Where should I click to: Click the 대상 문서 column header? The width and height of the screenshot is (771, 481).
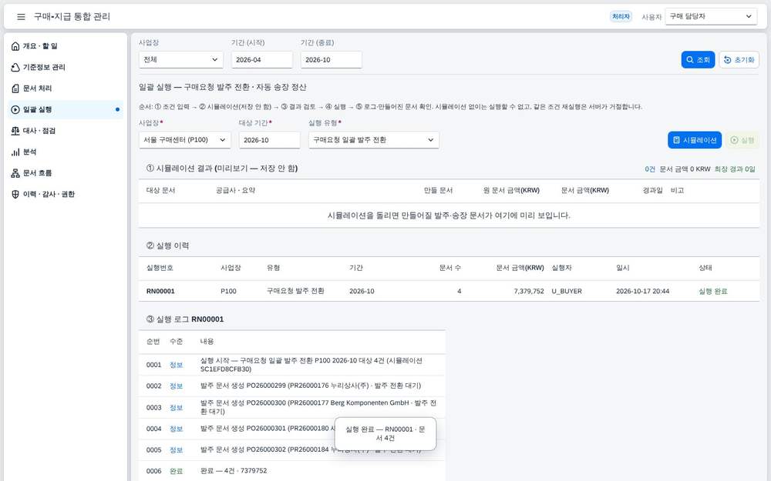point(160,190)
